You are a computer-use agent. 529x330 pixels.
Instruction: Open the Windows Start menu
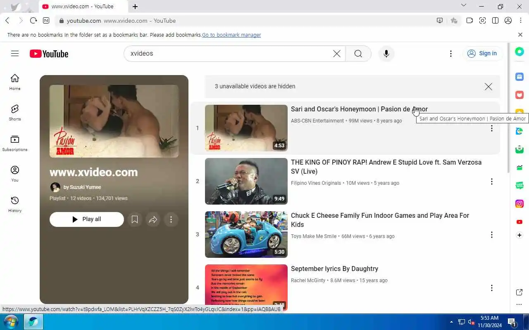pyautogui.click(x=11, y=322)
